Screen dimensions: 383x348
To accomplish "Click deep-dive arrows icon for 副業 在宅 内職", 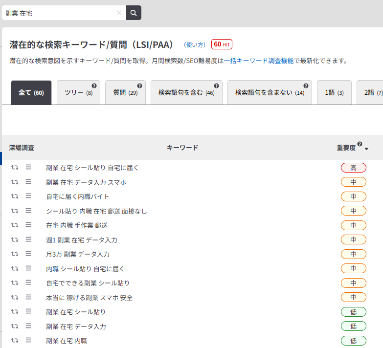I will (14, 341).
